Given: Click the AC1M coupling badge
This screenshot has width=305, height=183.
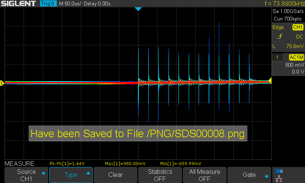Looking at the screenshot, I should (296, 57).
